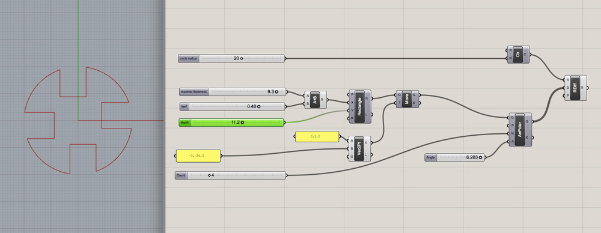
Task: Select the 'Angle' slider label
Action: (431, 157)
